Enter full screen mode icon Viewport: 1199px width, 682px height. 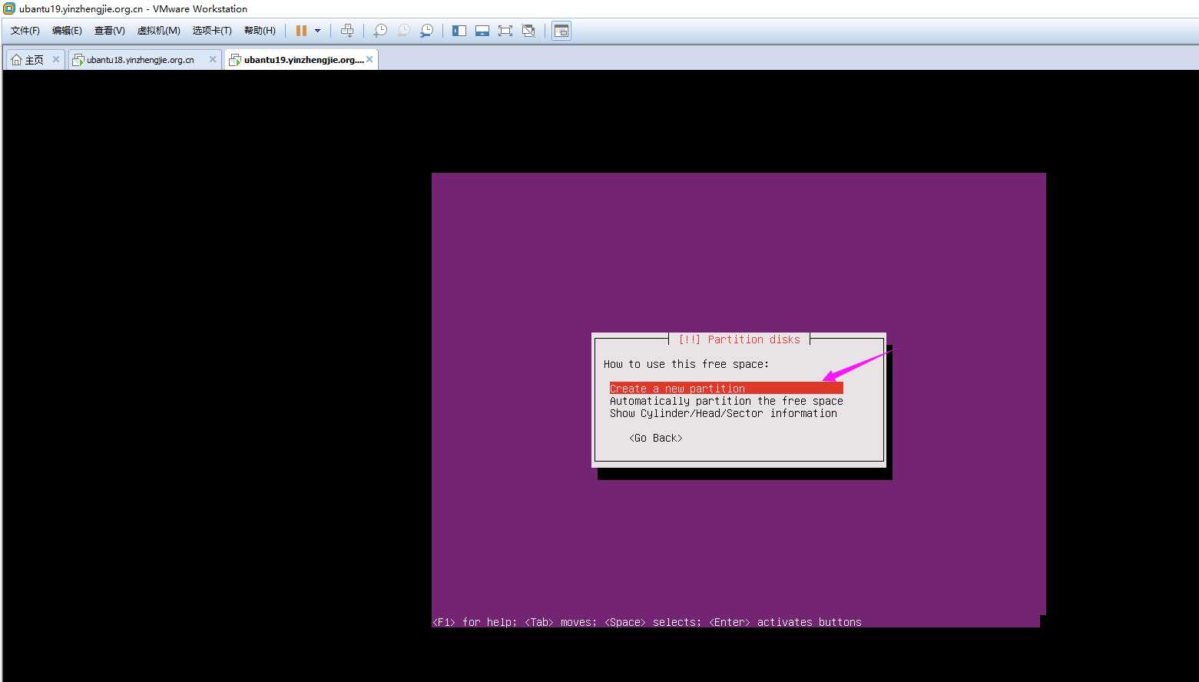pyautogui.click(x=505, y=31)
